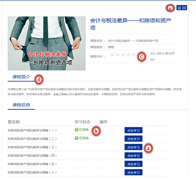The image size is (196, 179).
Task: Click the green 已完成 icon for chapter 一
Action: (x=77, y=130)
